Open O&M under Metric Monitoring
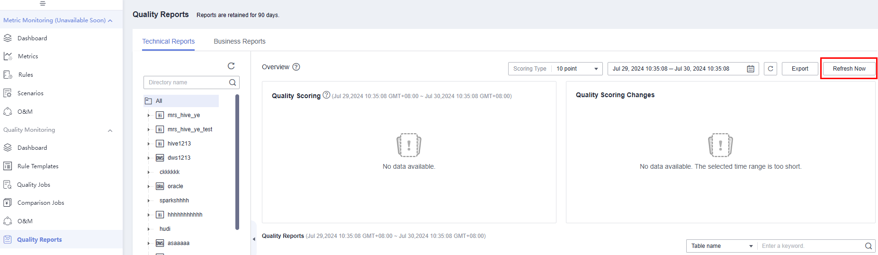878x255 pixels. click(25, 111)
